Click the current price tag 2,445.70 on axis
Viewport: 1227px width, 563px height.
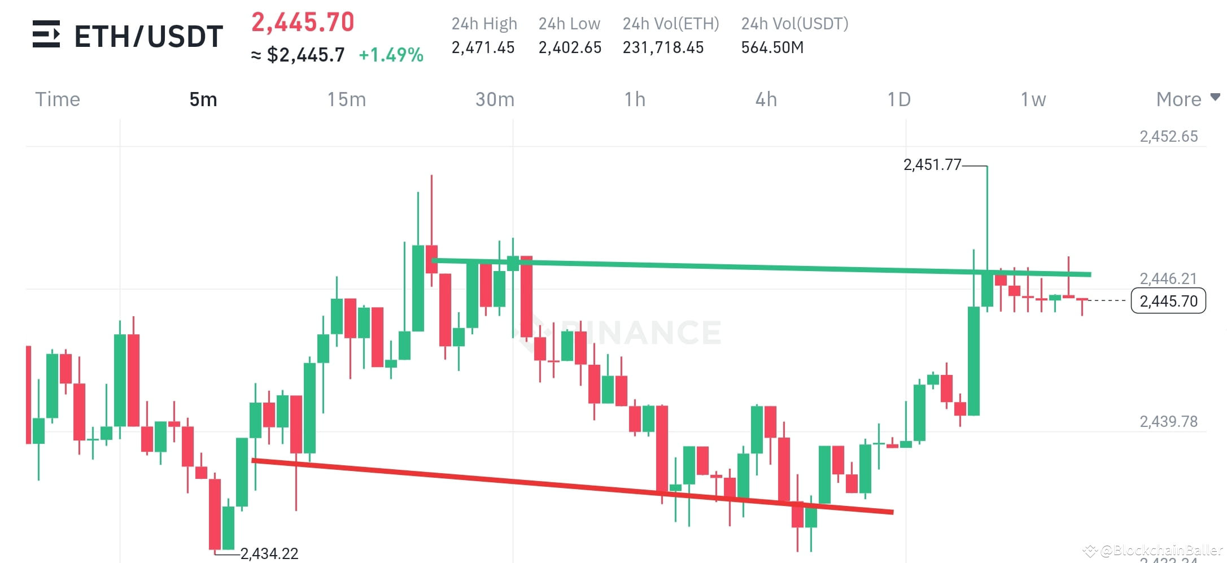(x=1168, y=301)
